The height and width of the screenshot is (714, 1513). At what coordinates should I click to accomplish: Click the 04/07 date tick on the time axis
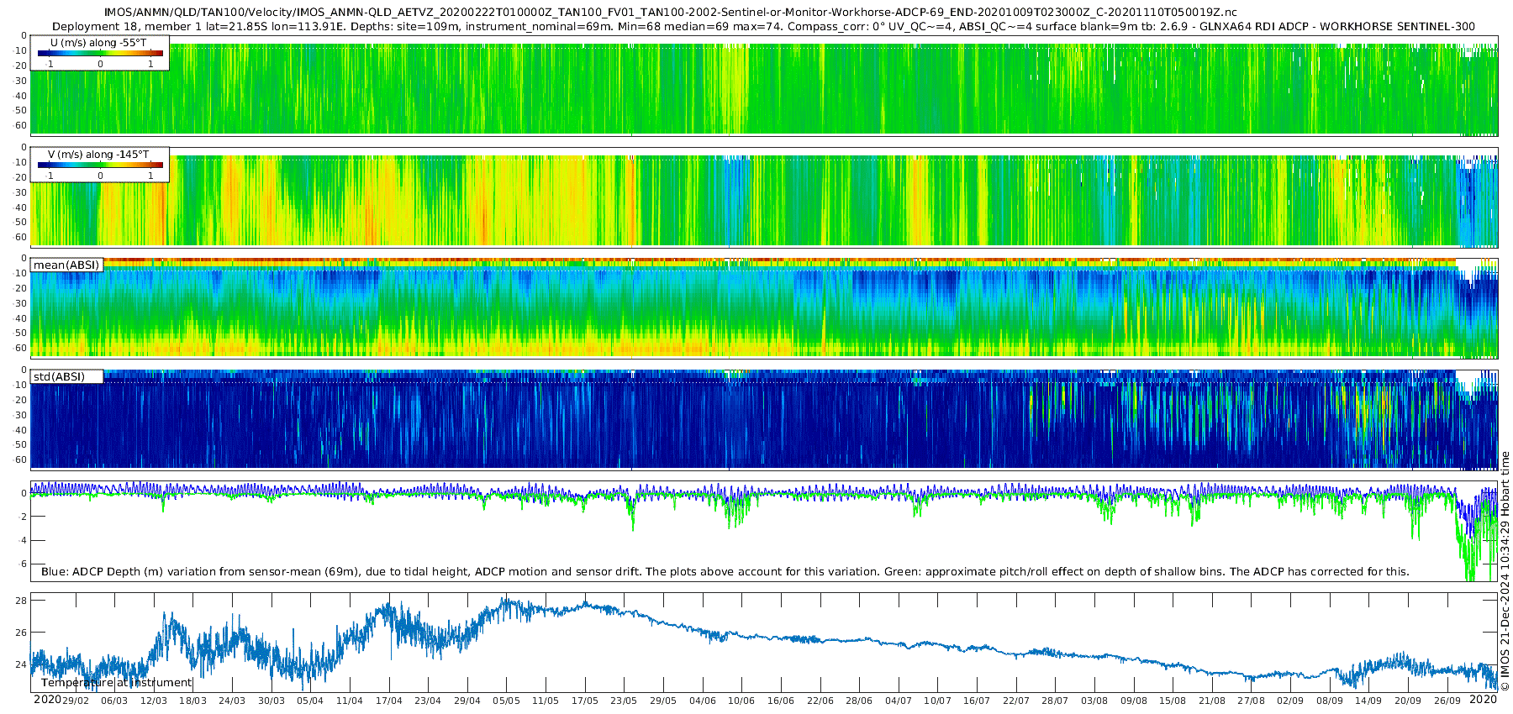click(x=898, y=701)
